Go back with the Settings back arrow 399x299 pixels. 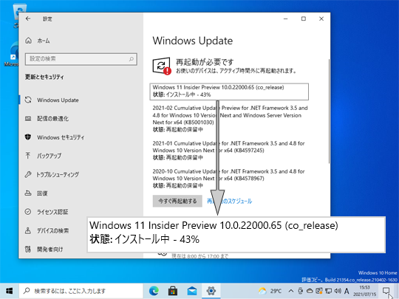point(28,18)
